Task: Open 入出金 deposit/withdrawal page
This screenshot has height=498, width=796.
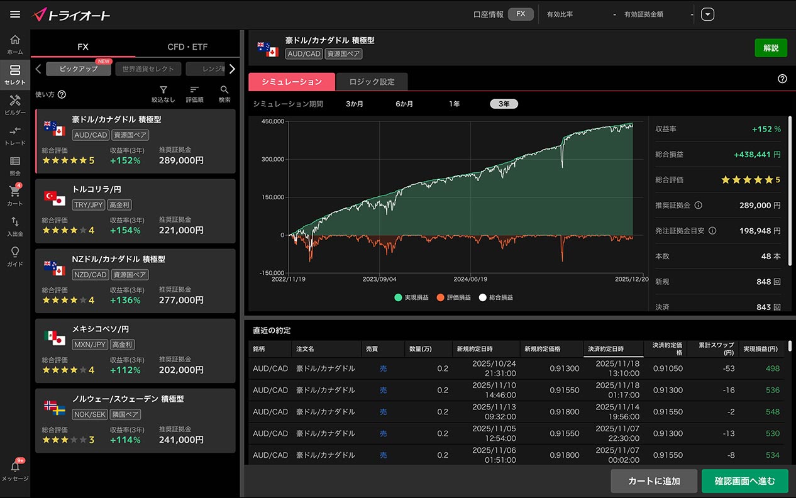Action: click(15, 226)
